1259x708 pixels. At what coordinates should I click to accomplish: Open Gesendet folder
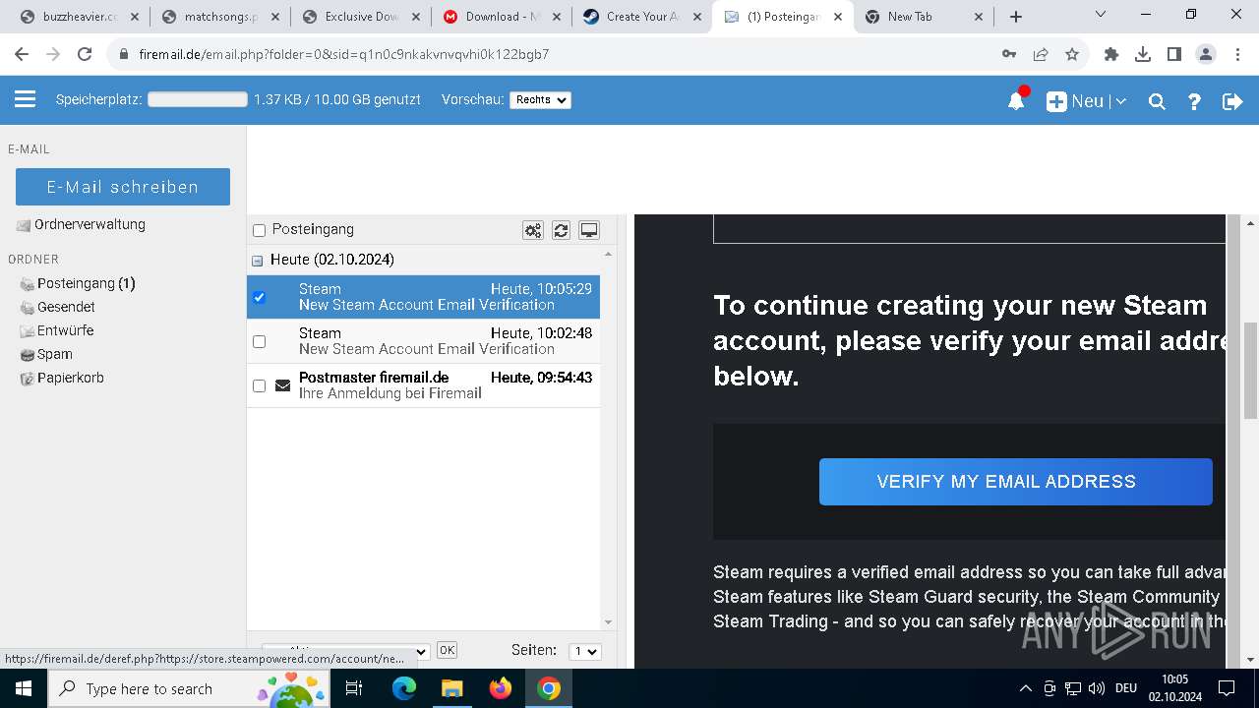click(x=66, y=307)
